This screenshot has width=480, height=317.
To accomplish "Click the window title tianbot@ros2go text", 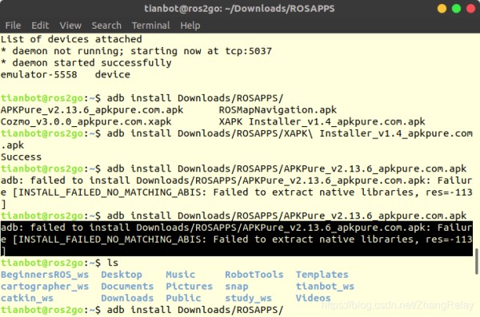I will 239,9.
